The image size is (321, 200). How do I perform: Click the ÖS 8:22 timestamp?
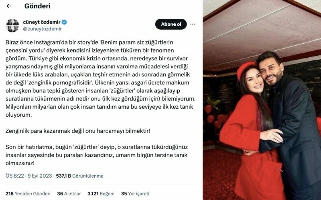click(x=15, y=176)
